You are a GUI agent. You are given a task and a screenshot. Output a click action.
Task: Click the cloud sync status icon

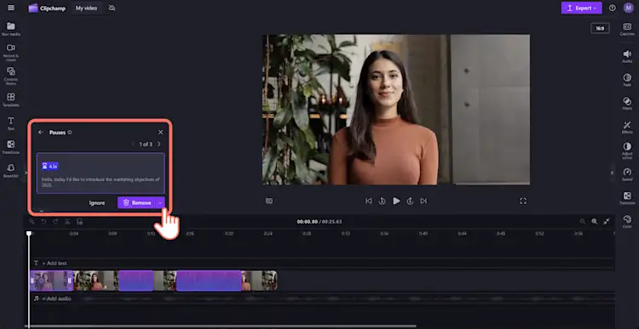click(x=112, y=9)
